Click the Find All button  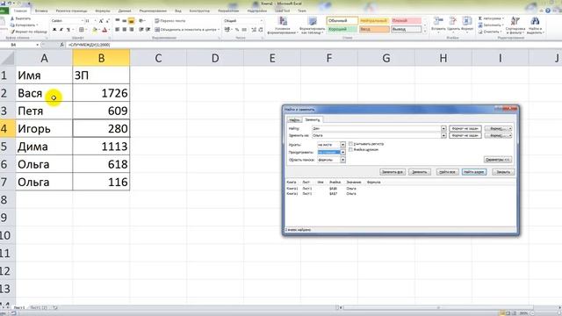(x=447, y=172)
